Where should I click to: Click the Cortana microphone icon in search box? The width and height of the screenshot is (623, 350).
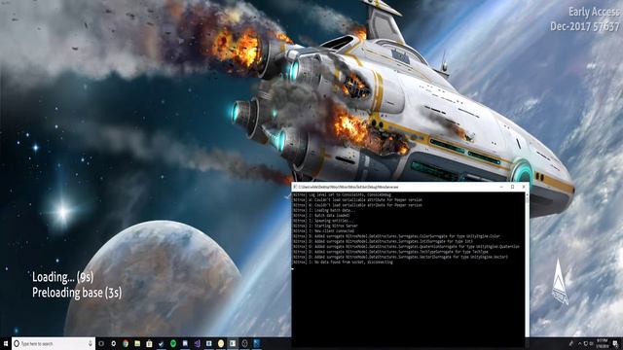(90, 343)
